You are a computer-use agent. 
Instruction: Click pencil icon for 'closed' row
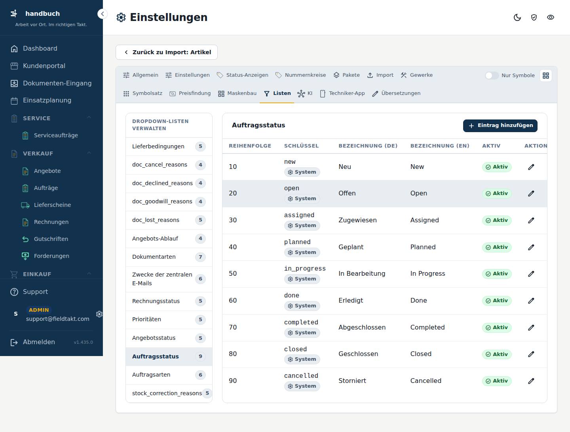point(531,354)
